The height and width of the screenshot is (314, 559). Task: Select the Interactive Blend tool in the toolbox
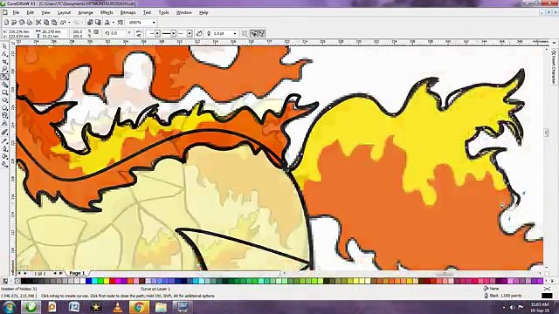(4, 133)
